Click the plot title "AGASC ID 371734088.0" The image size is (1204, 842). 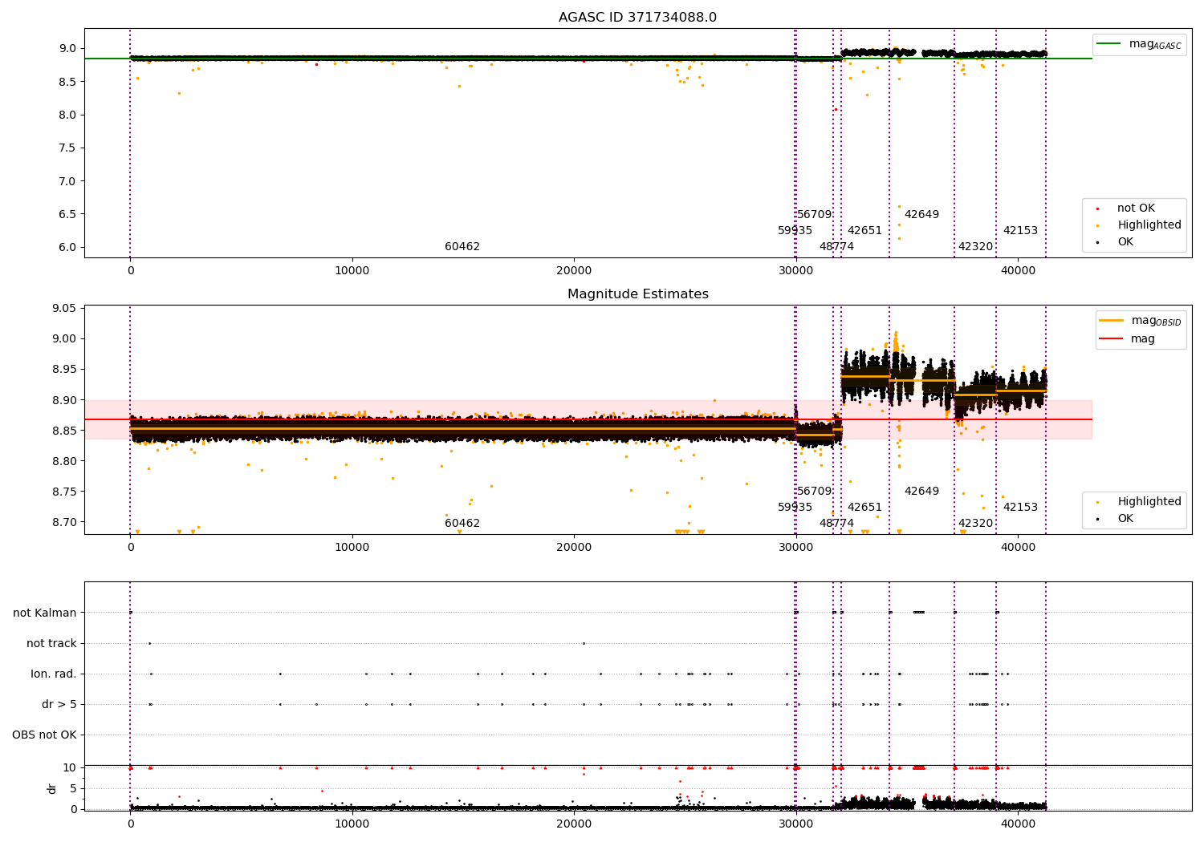[637, 18]
